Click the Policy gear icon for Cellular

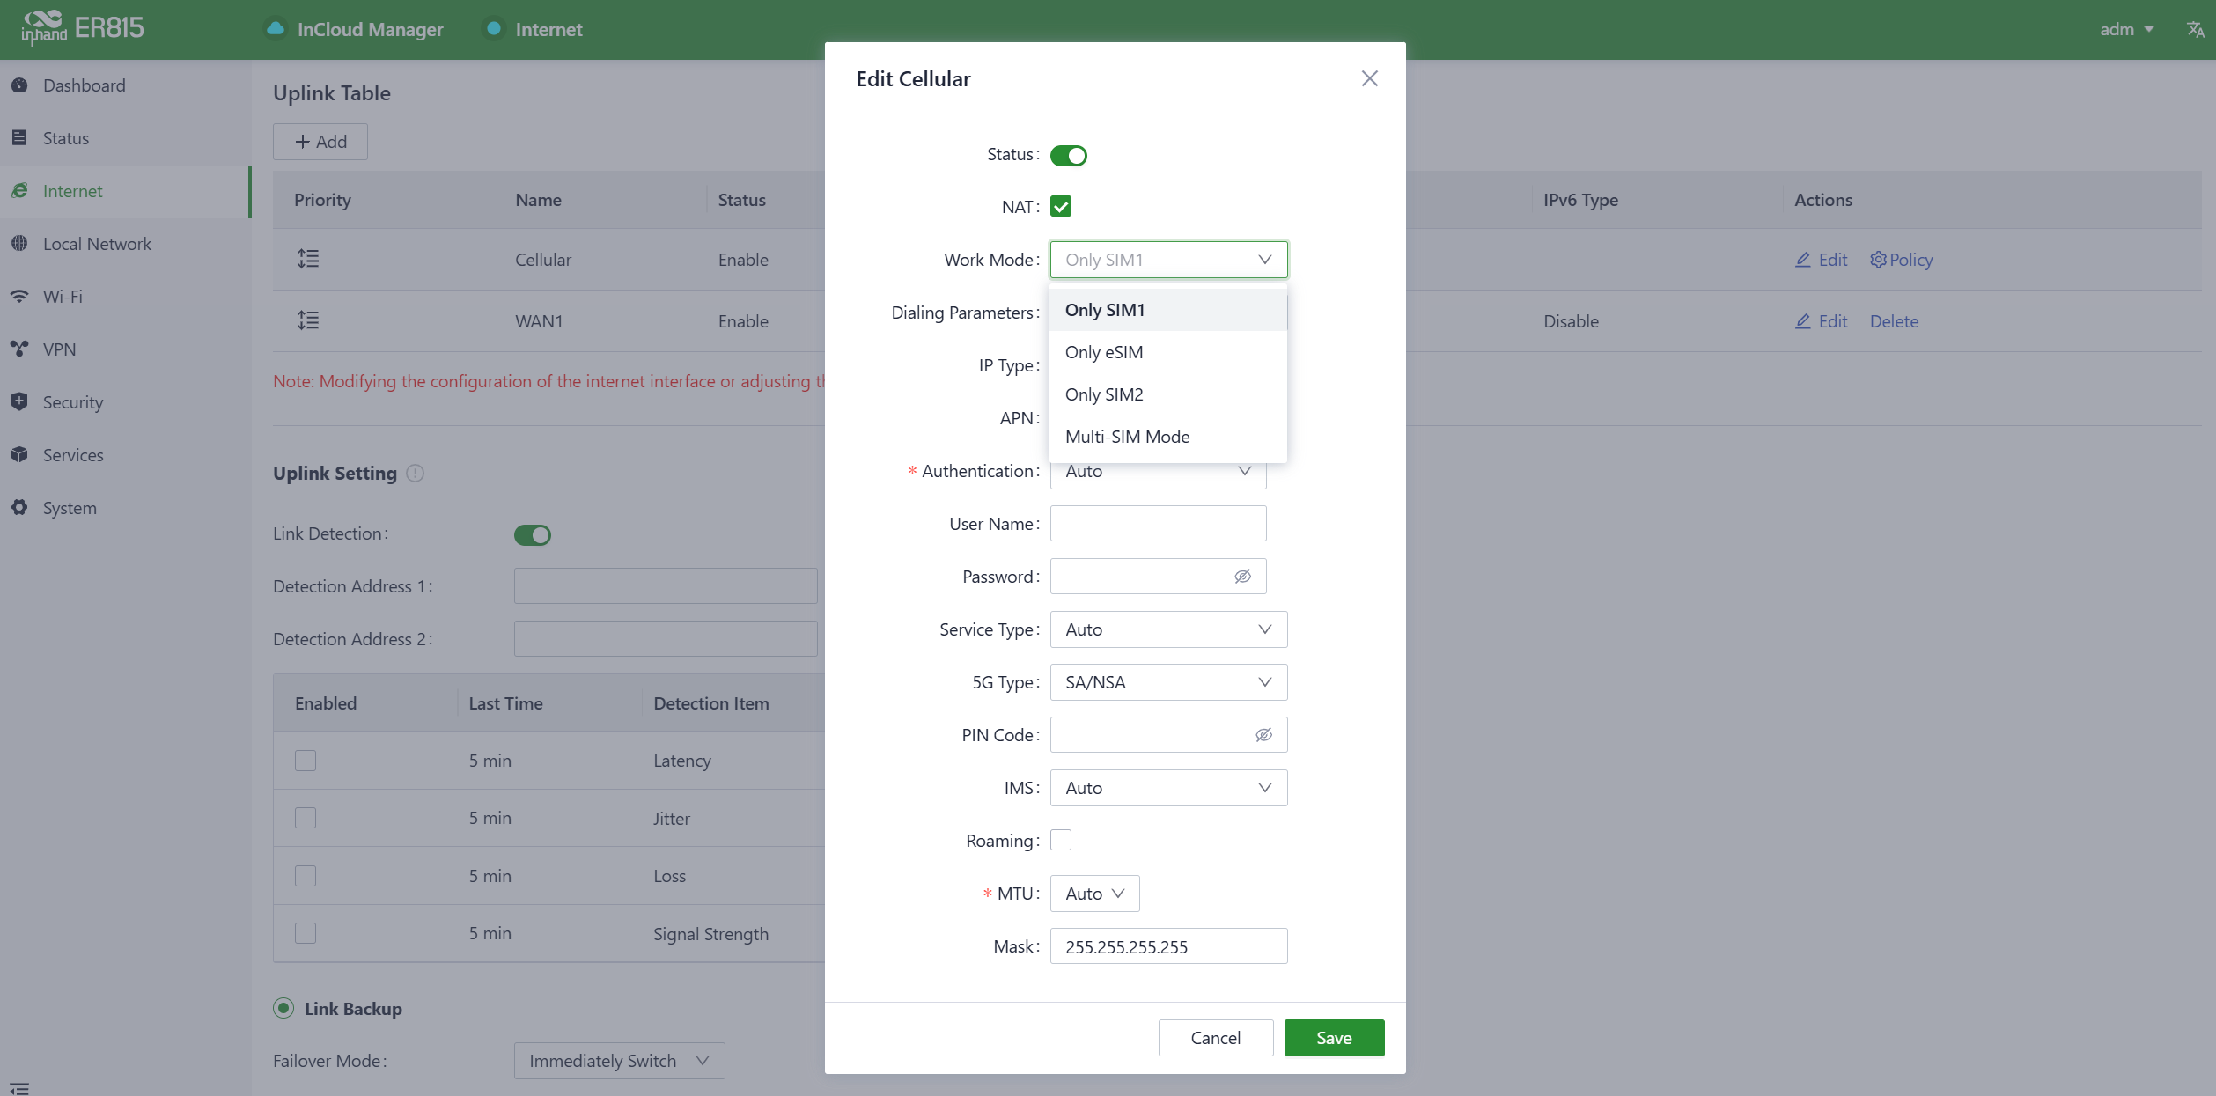point(1878,260)
